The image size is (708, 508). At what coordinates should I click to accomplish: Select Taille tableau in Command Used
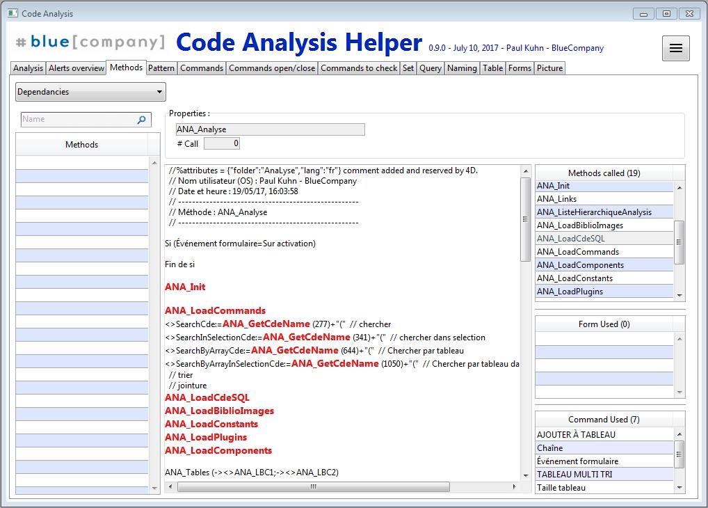pyautogui.click(x=604, y=488)
